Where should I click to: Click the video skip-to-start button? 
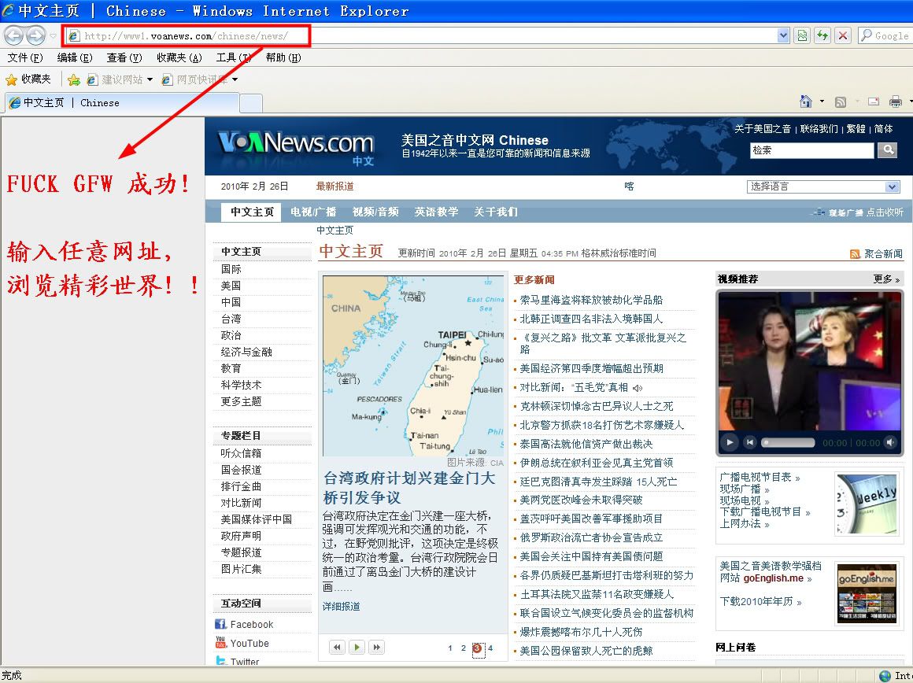coord(750,442)
